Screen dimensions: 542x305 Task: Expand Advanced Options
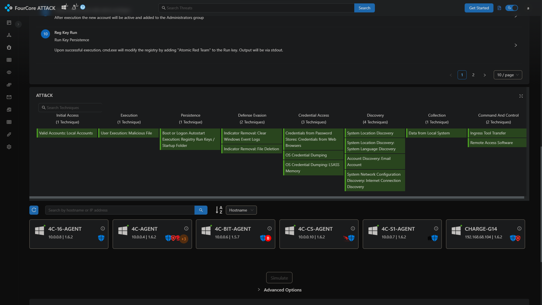[280, 290]
